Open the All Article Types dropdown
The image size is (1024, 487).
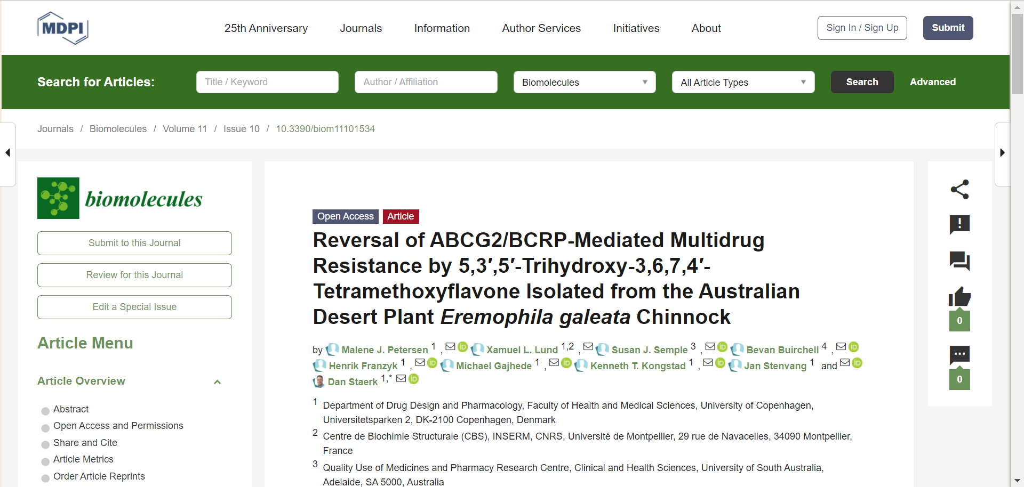(x=742, y=82)
